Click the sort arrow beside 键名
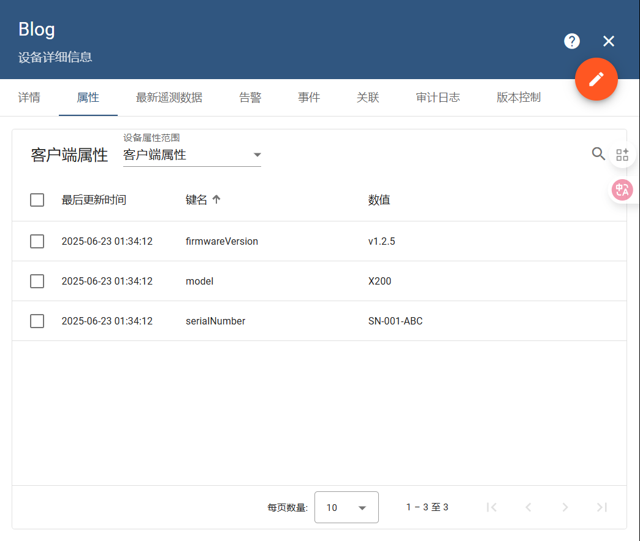 (216, 199)
